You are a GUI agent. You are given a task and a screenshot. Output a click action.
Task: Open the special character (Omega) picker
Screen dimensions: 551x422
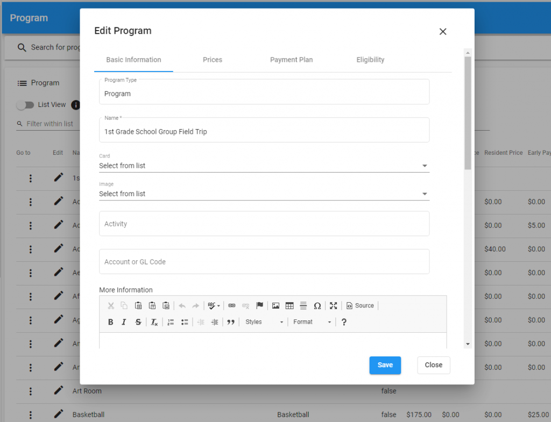317,306
